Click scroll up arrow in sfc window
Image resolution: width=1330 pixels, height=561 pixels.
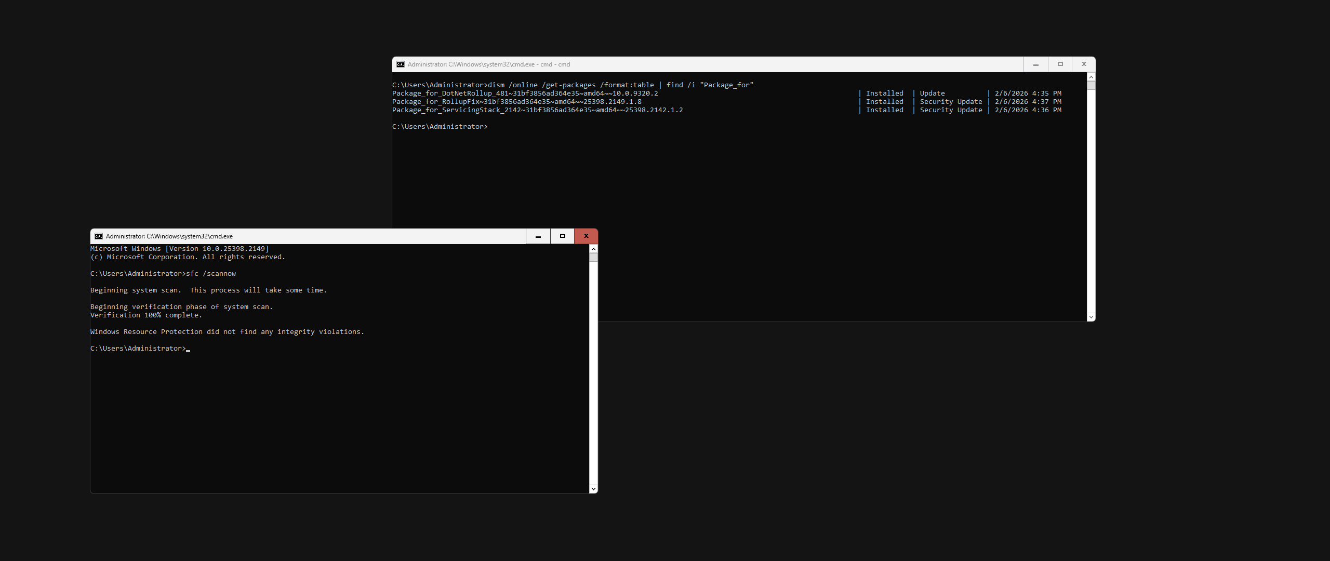593,249
